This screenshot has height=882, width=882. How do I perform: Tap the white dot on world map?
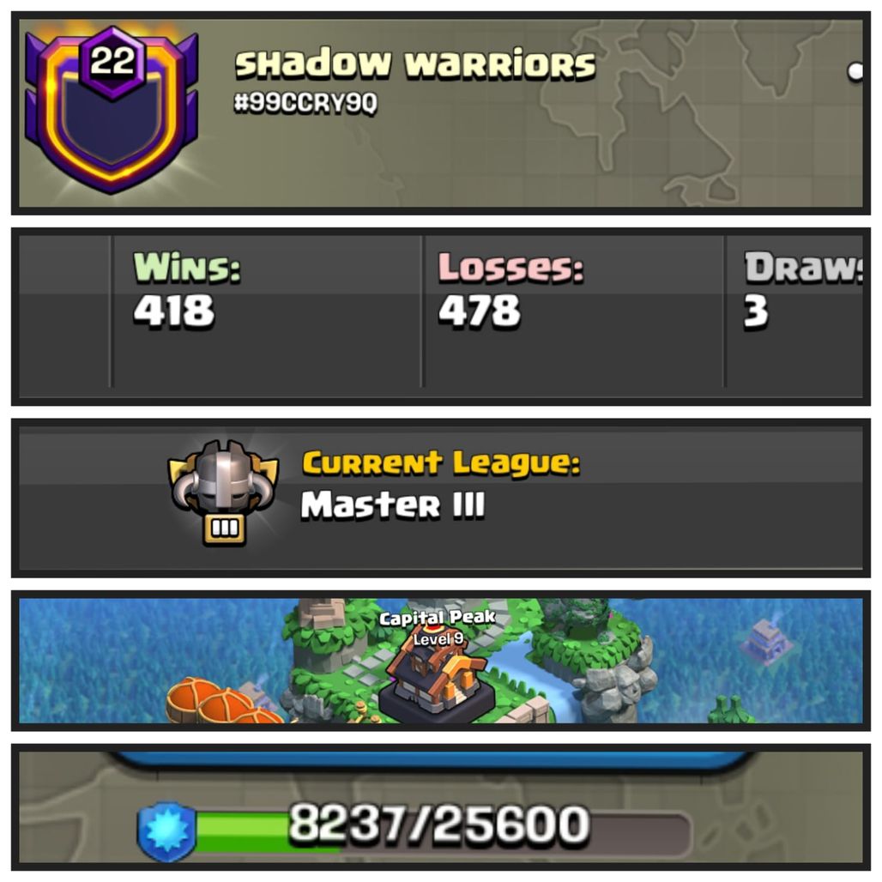click(x=855, y=71)
